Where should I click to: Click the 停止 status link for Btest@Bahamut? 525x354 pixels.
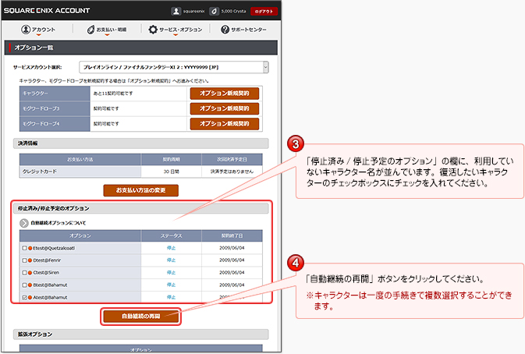(x=171, y=285)
